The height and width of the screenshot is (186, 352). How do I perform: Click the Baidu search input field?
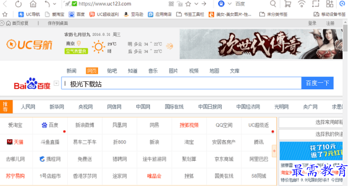181,83
